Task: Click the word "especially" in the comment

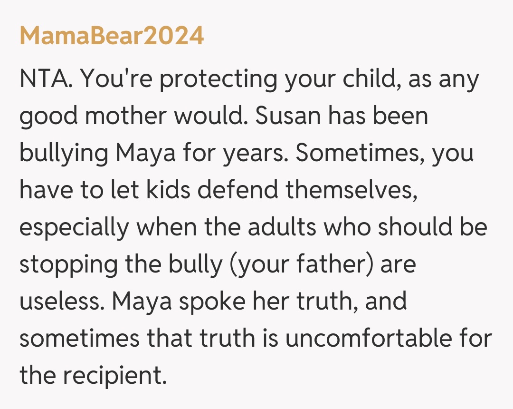Action: point(74,228)
